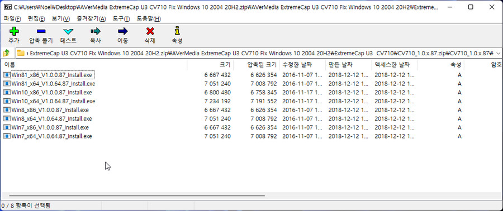The image size is (503, 211).
Task: Click size value 6 800 480
Action: click(217, 93)
